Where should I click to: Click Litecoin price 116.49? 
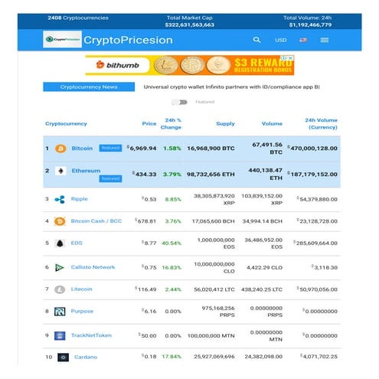click(145, 289)
